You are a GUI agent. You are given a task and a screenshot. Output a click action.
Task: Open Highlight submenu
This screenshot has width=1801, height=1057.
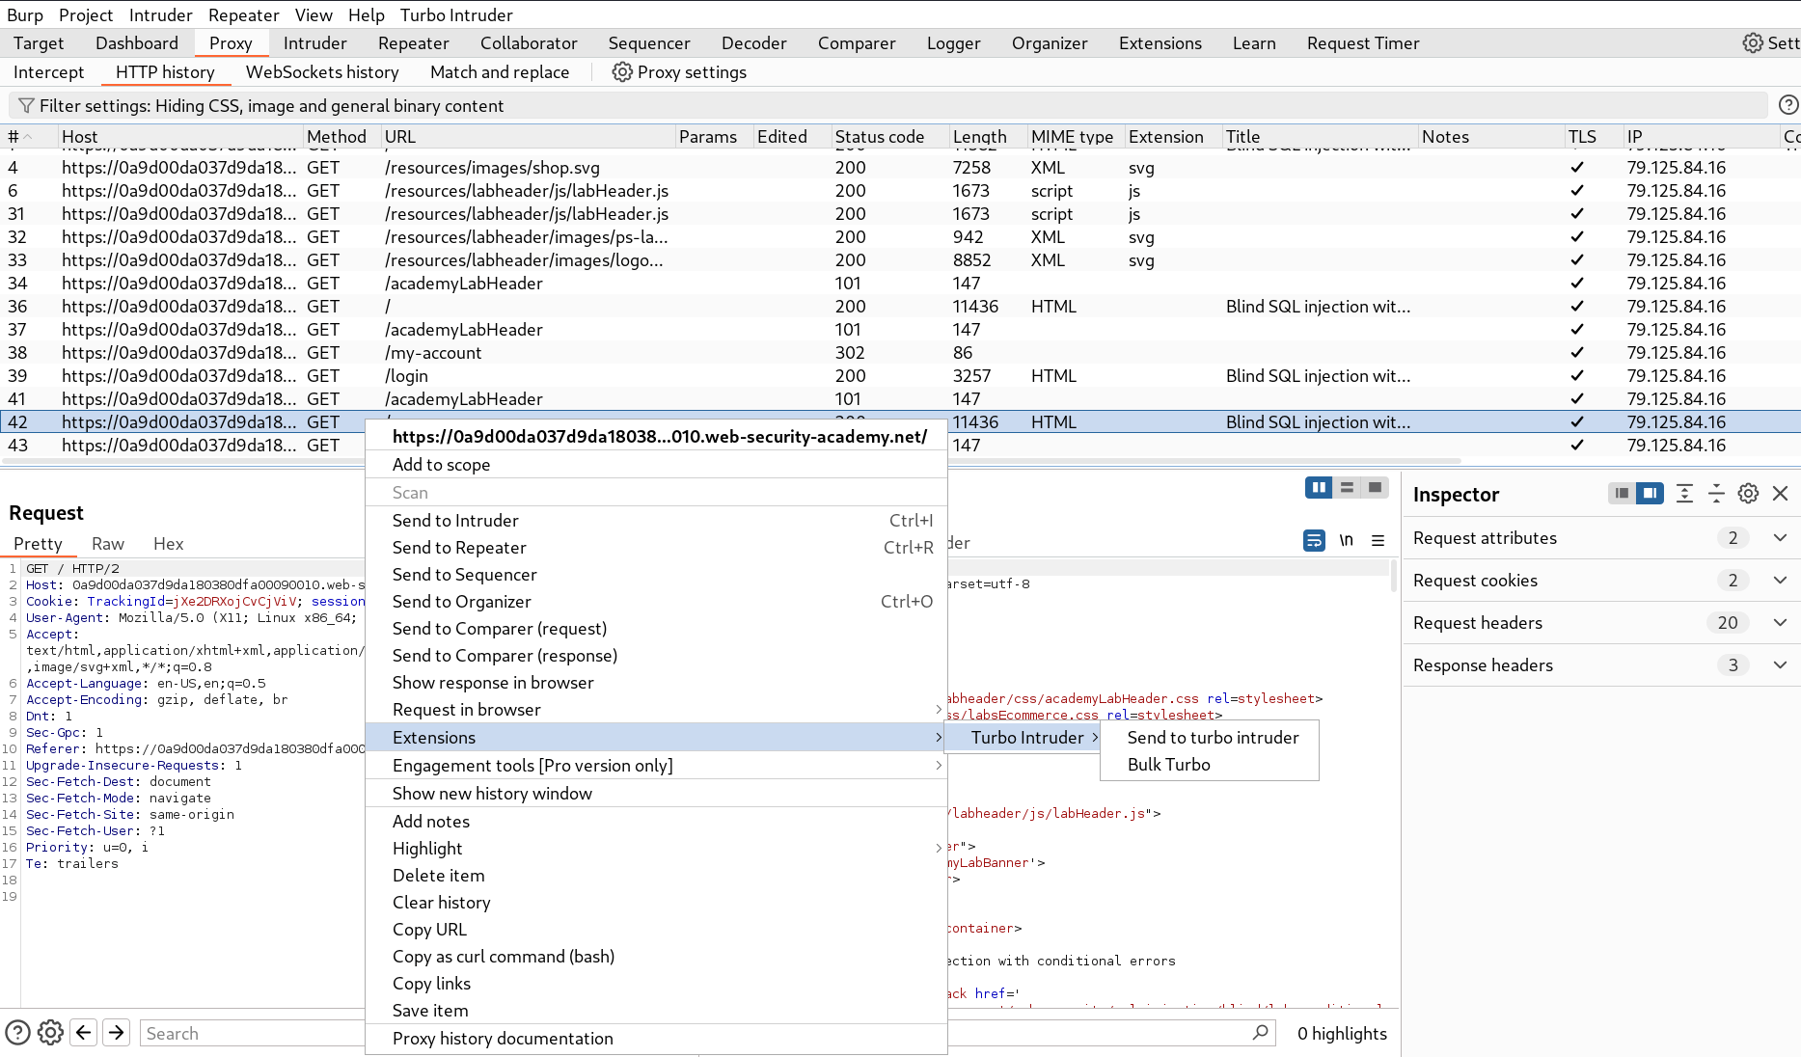click(656, 849)
